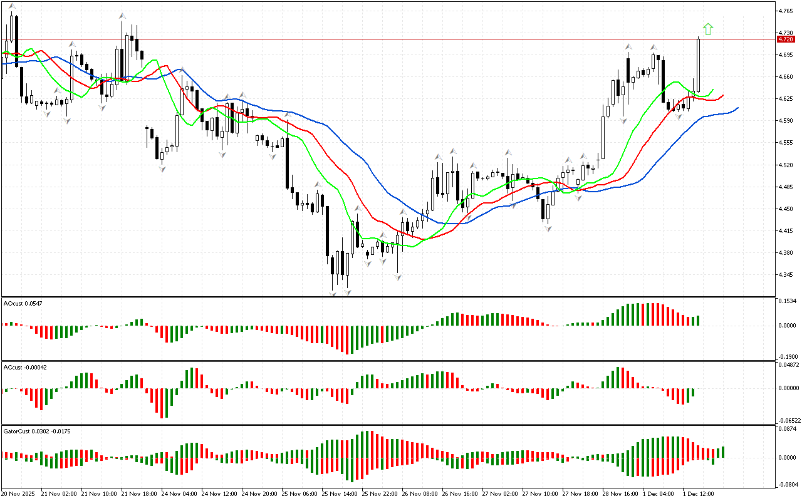Click the 4.765 value on the price scale

[x=784, y=11]
